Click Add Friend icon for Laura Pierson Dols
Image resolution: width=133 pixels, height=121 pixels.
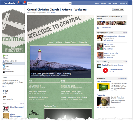(105, 57)
